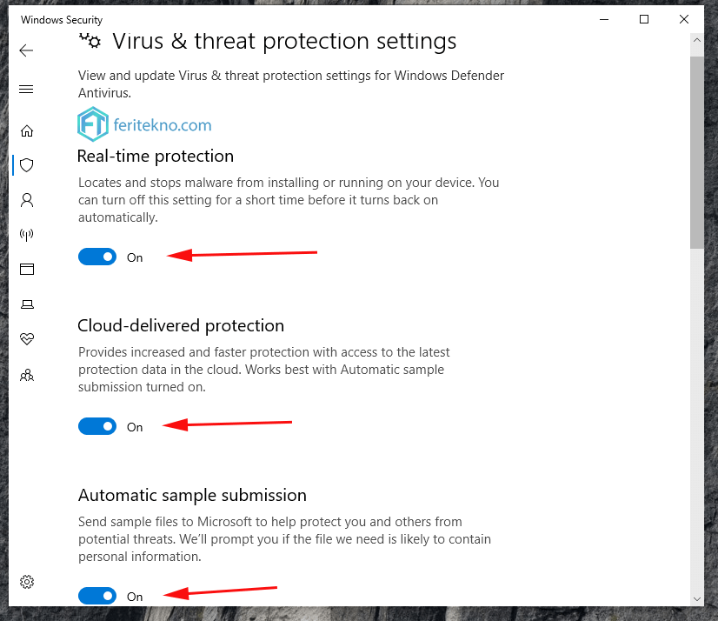Select Virus & threat protection shield icon
Image resolution: width=718 pixels, height=621 pixels.
[27, 165]
